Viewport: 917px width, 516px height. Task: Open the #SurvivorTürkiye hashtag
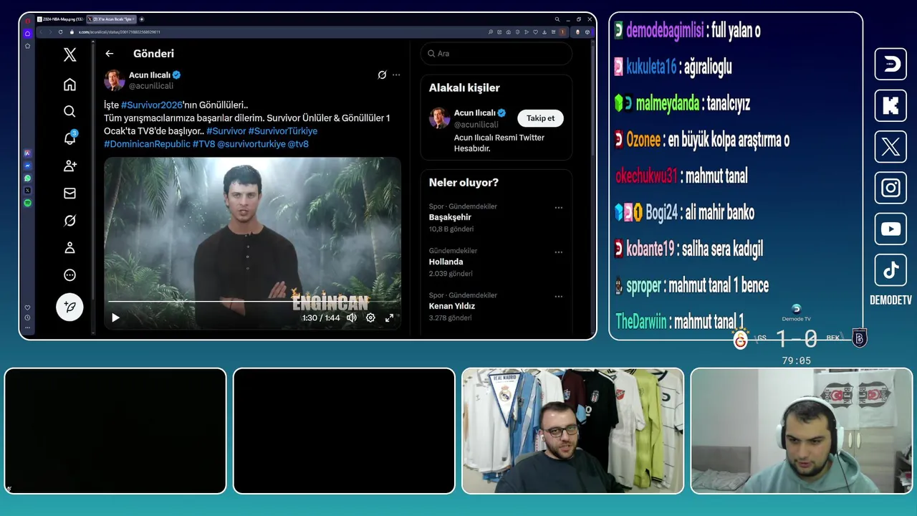click(282, 131)
